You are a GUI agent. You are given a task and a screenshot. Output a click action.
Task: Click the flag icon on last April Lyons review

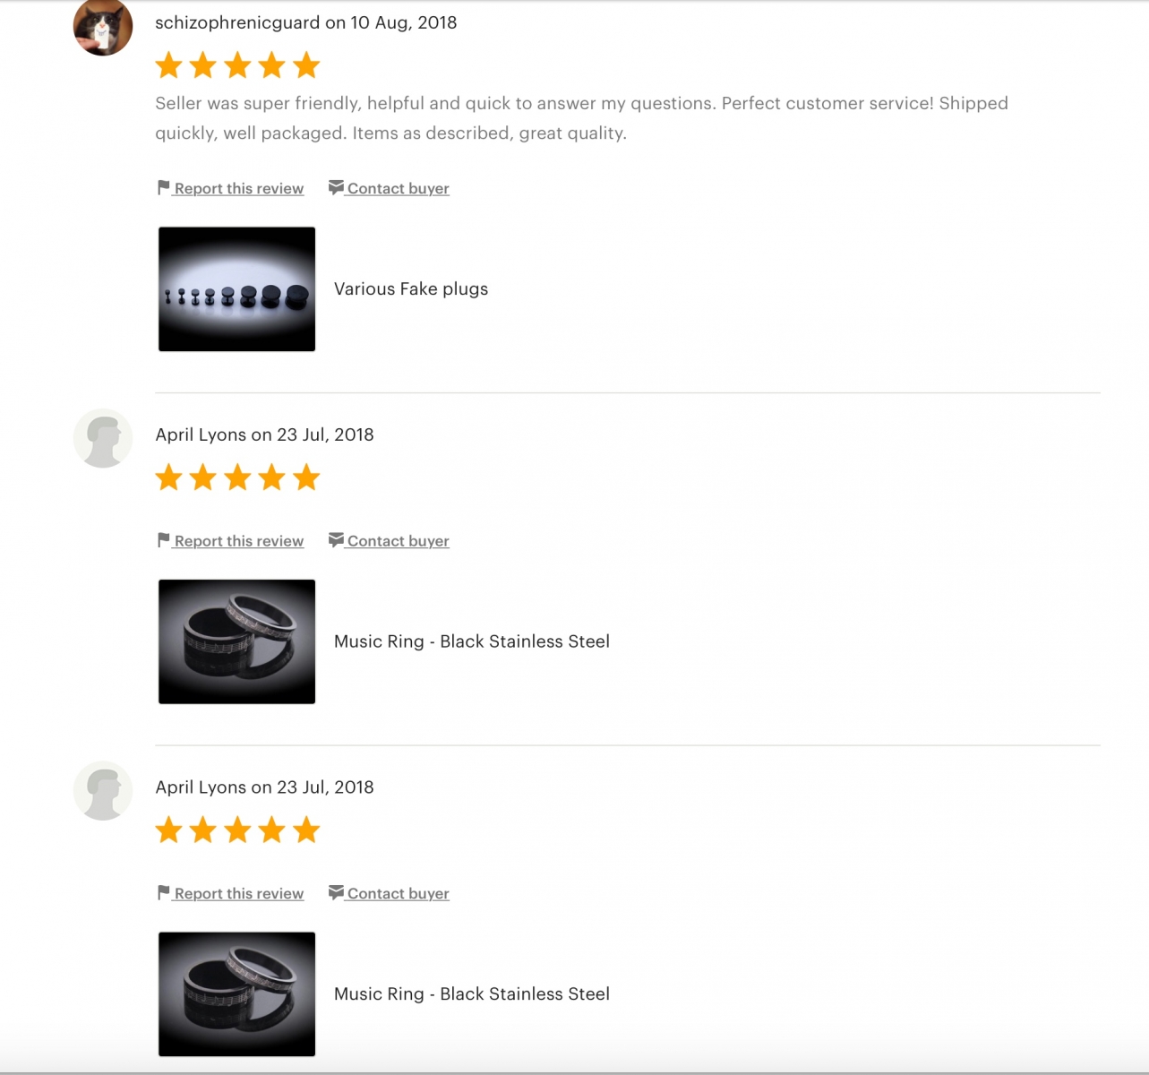pyautogui.click(x=163, y=893)
